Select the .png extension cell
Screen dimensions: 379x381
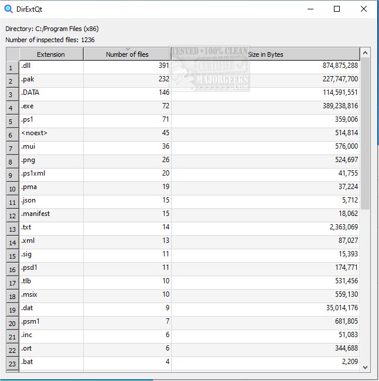[52, 162]
